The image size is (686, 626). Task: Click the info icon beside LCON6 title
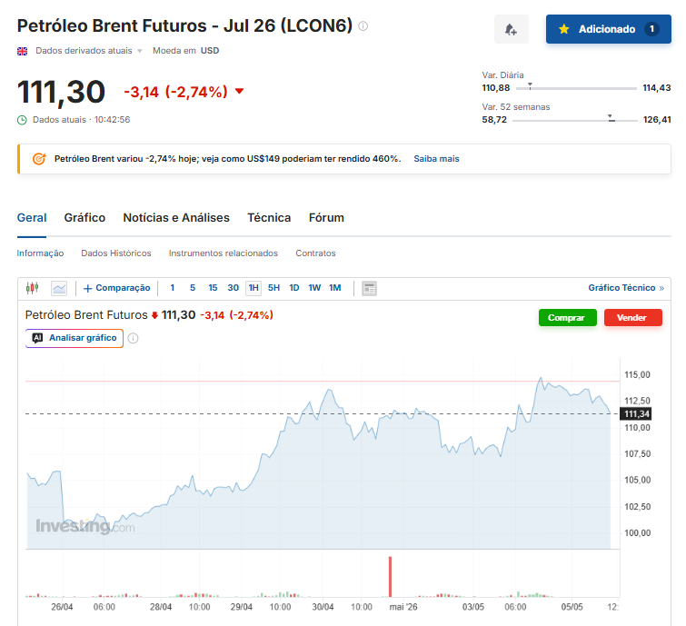[x=363, y=26]
